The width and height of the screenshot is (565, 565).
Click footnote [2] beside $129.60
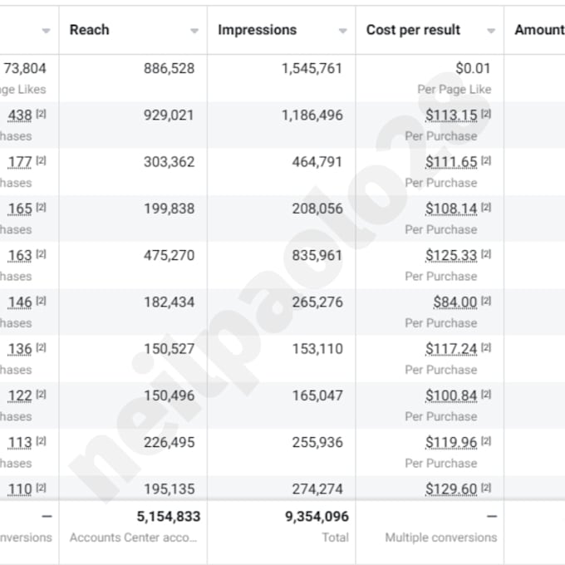pyautogui.click(x=486, y=488)
